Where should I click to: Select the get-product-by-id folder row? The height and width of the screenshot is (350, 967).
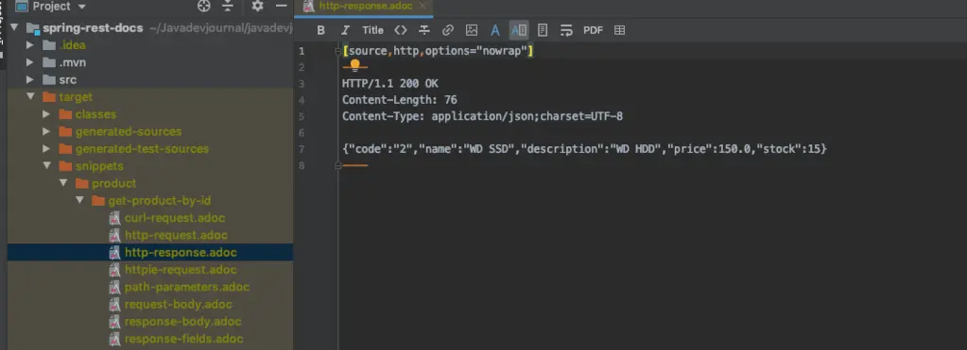pyautogui.click(x=150, y=201)
